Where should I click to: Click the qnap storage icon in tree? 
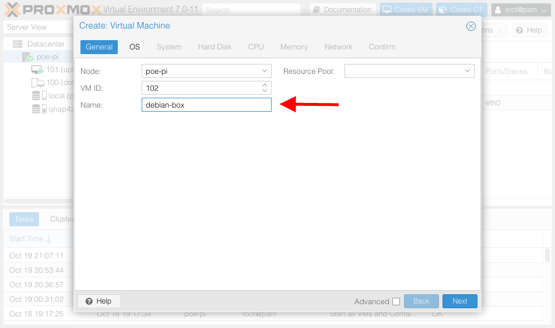(x=37, y=109)
